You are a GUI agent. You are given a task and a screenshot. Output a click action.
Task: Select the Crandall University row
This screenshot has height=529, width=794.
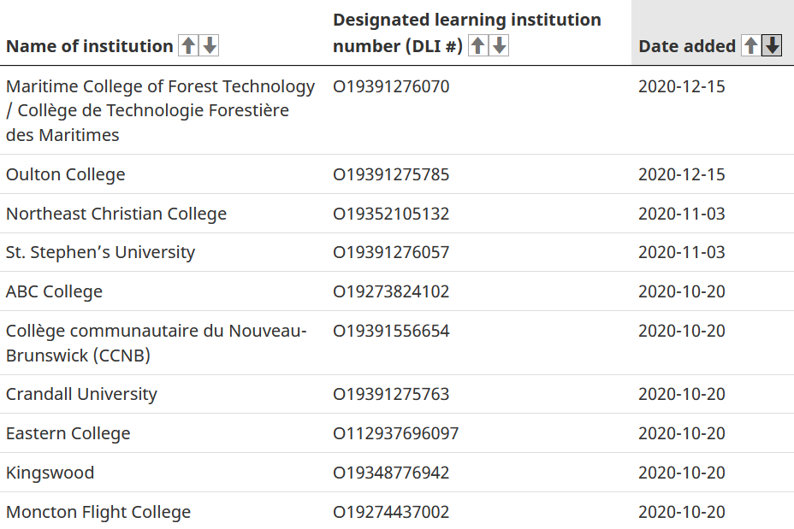[81, 394]
